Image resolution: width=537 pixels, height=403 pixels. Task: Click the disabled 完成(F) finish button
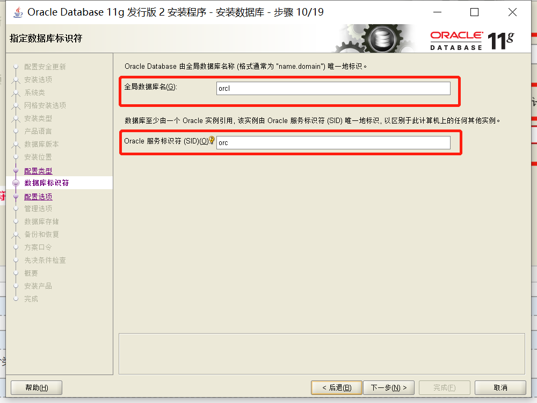pos(445,387)
